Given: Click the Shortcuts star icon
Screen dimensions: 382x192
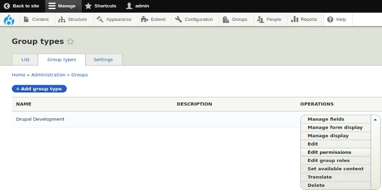Looking at the screenshot, I should click(x=88, y=6).
